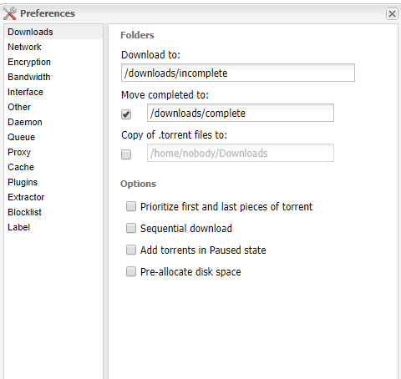Screen dimensions: 401x379
Task: Uncheck the Move completed to checkbox
Action: (x=126, y=114)
